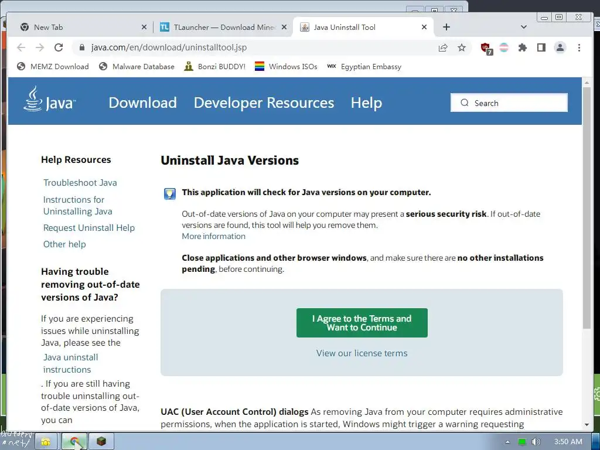The height and width of the screenshot is (450, 600).
Task: Open the Developer Resources menu
Action: click(264, 103)
